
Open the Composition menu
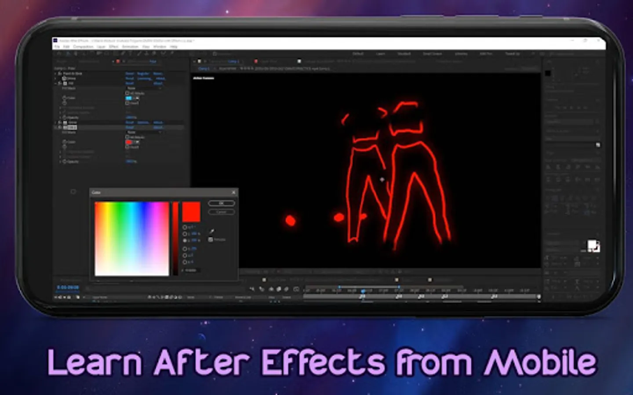83,47
